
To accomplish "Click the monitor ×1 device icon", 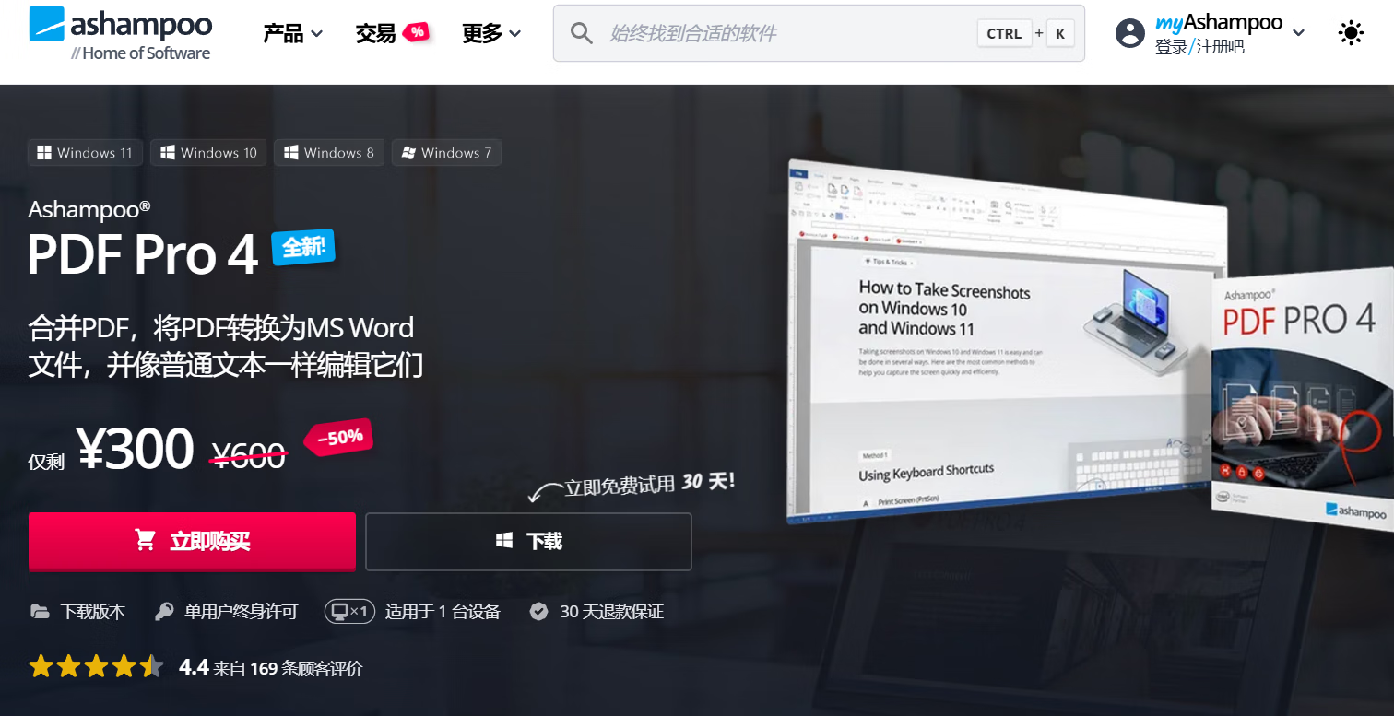I will pos(349,611).
